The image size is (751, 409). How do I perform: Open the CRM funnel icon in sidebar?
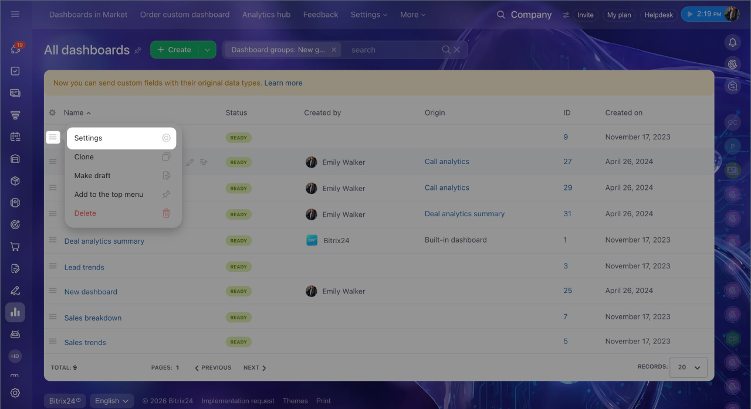[x=15, y=115]
